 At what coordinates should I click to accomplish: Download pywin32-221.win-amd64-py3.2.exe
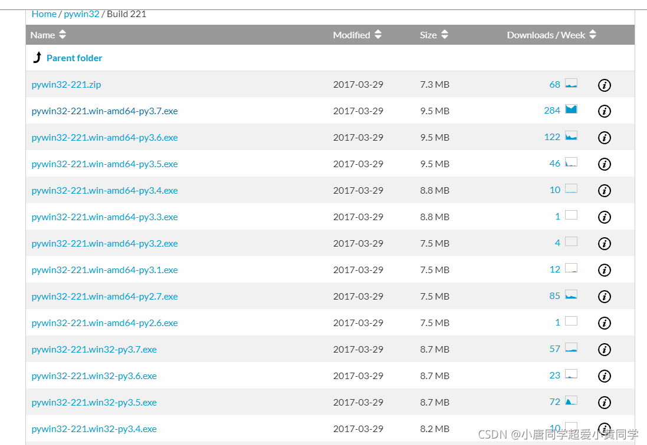pos(104,244)
